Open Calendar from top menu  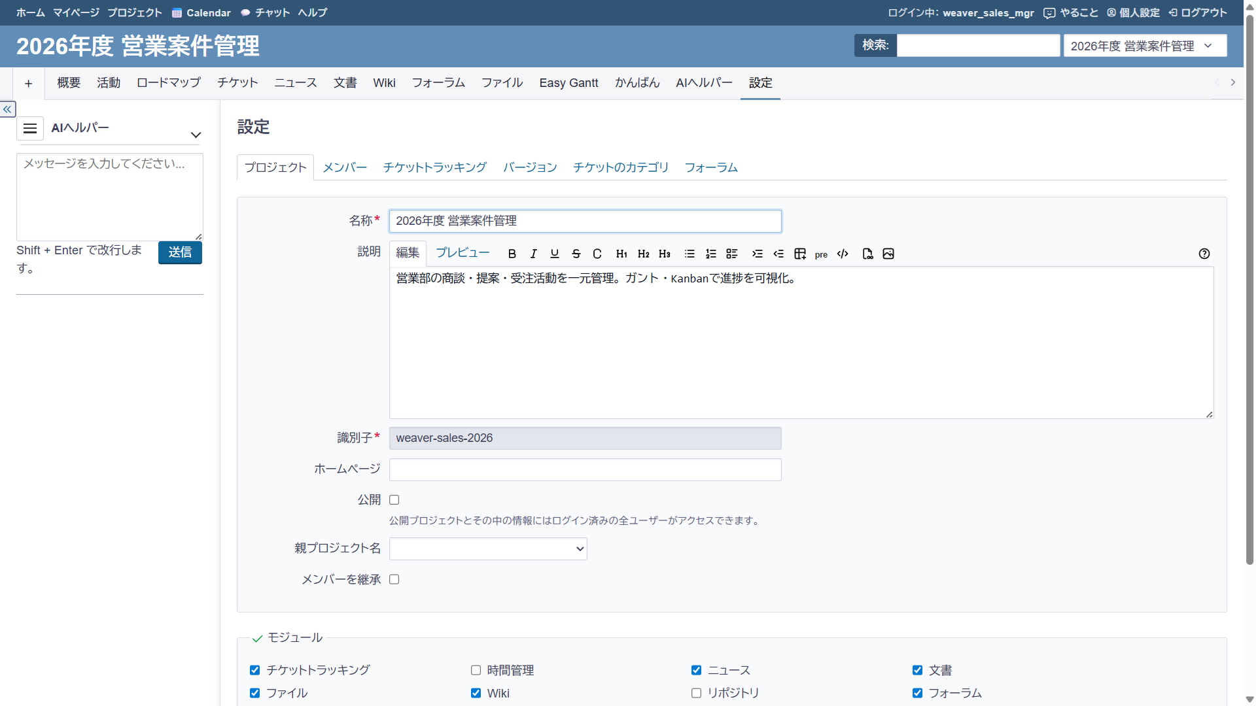(201, 12)
